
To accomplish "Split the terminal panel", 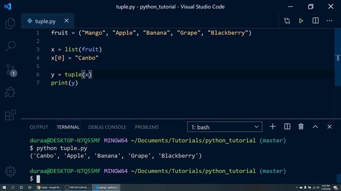I will [x=287, y=127].
